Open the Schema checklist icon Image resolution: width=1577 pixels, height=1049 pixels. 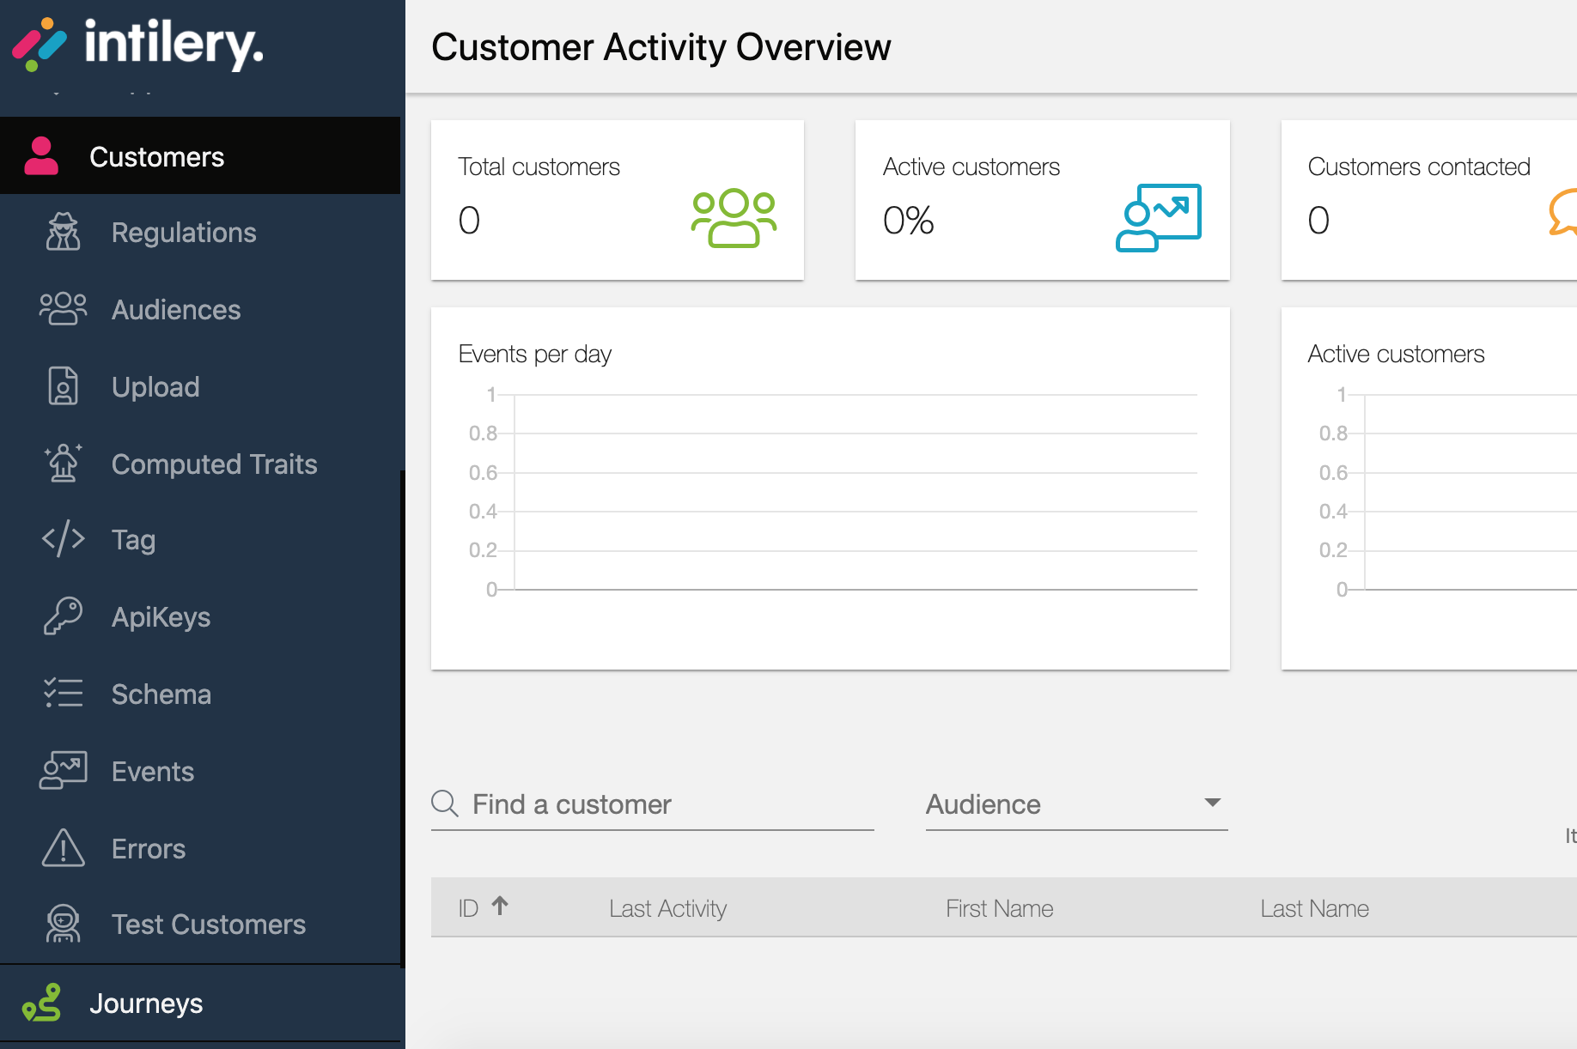click(x=64, y=694)
